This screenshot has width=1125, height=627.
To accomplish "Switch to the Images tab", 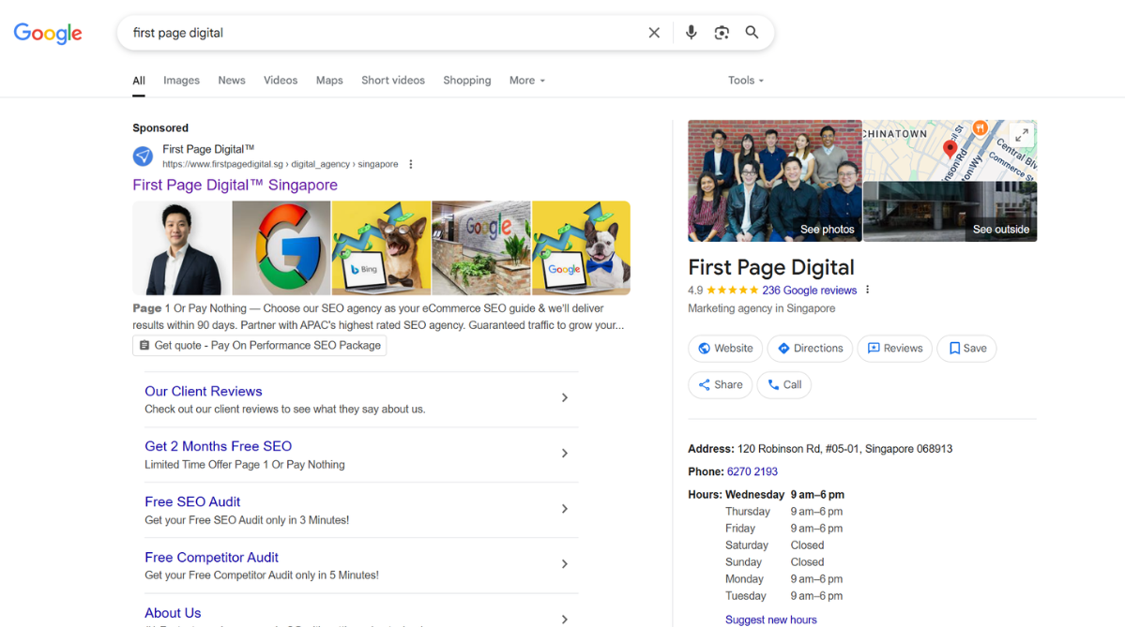I will coord(181,81).
